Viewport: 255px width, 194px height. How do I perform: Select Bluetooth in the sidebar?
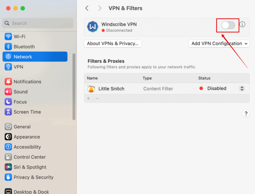point(24,47)
